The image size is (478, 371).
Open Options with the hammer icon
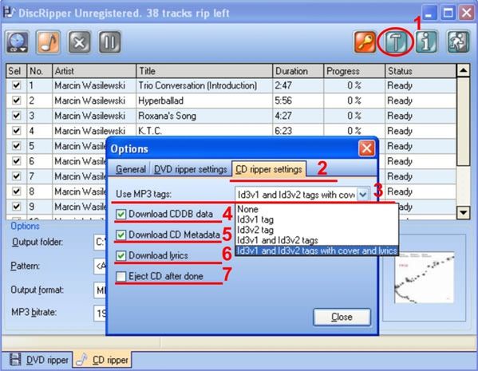[395, 42]
